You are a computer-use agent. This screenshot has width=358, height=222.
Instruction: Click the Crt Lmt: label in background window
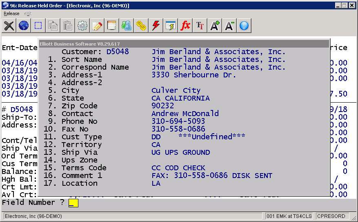tap(20, 187)
